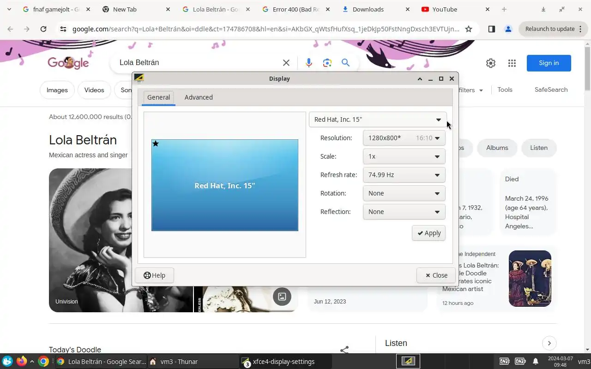Click the display settings panel indicator
The width and height of the screenshot is (591, 369).
tap(408, 361)
